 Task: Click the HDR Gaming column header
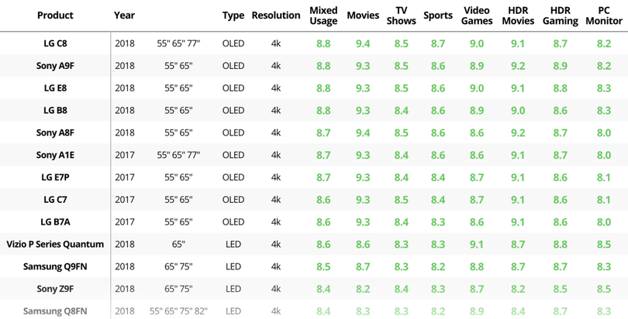(x=560, y=15)
